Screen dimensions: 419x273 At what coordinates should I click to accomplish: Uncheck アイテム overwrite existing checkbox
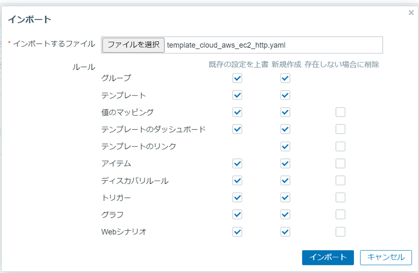pyautogui.click(x=237, y=163)
